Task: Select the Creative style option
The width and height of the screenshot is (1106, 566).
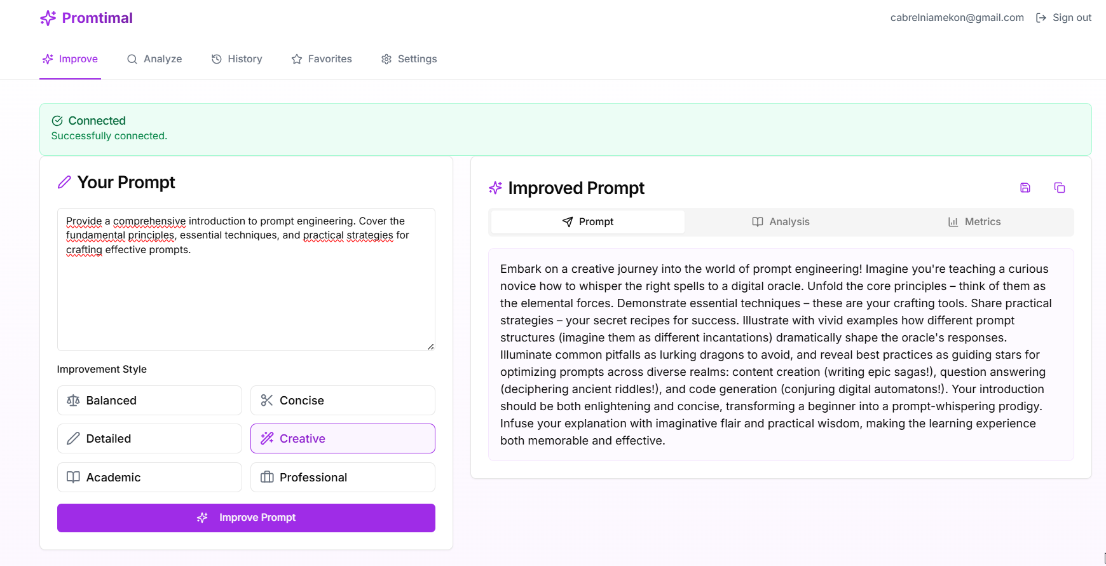Action: pos(343,439)
